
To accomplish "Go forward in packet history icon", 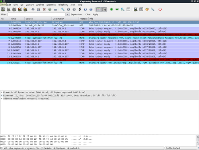I will (74, 9).
